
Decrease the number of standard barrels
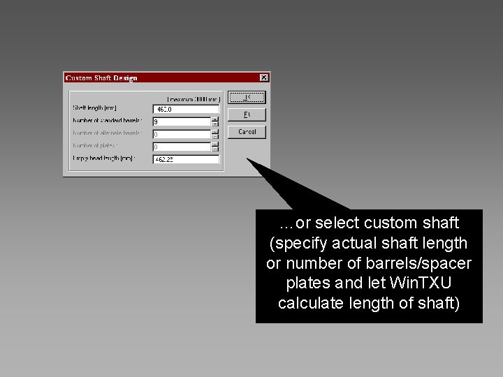pyautogui.click(x=215, y=124)
